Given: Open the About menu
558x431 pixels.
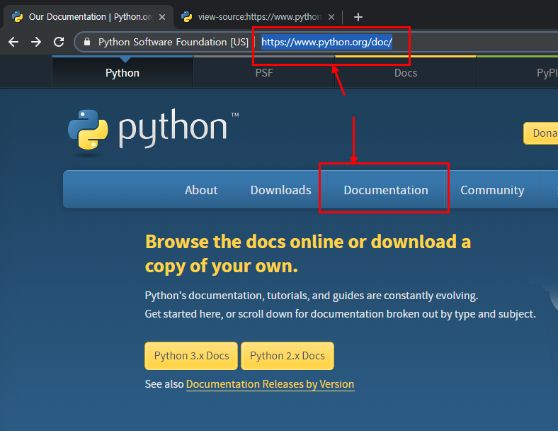Looking at the screenshot, I should (x=201, y=190).
